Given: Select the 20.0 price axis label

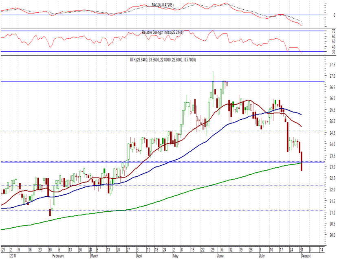Looking at the screenshot, I should pos(332,235).
